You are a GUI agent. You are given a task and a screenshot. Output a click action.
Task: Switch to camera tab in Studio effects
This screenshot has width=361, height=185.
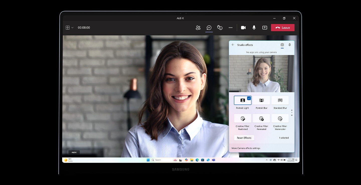(282, 45)
